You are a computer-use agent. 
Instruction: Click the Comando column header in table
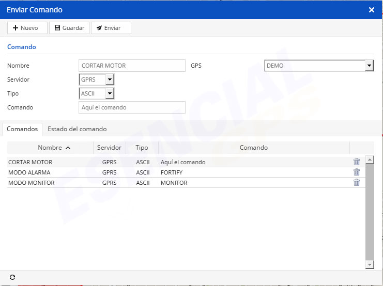click(x=254, y=148)
